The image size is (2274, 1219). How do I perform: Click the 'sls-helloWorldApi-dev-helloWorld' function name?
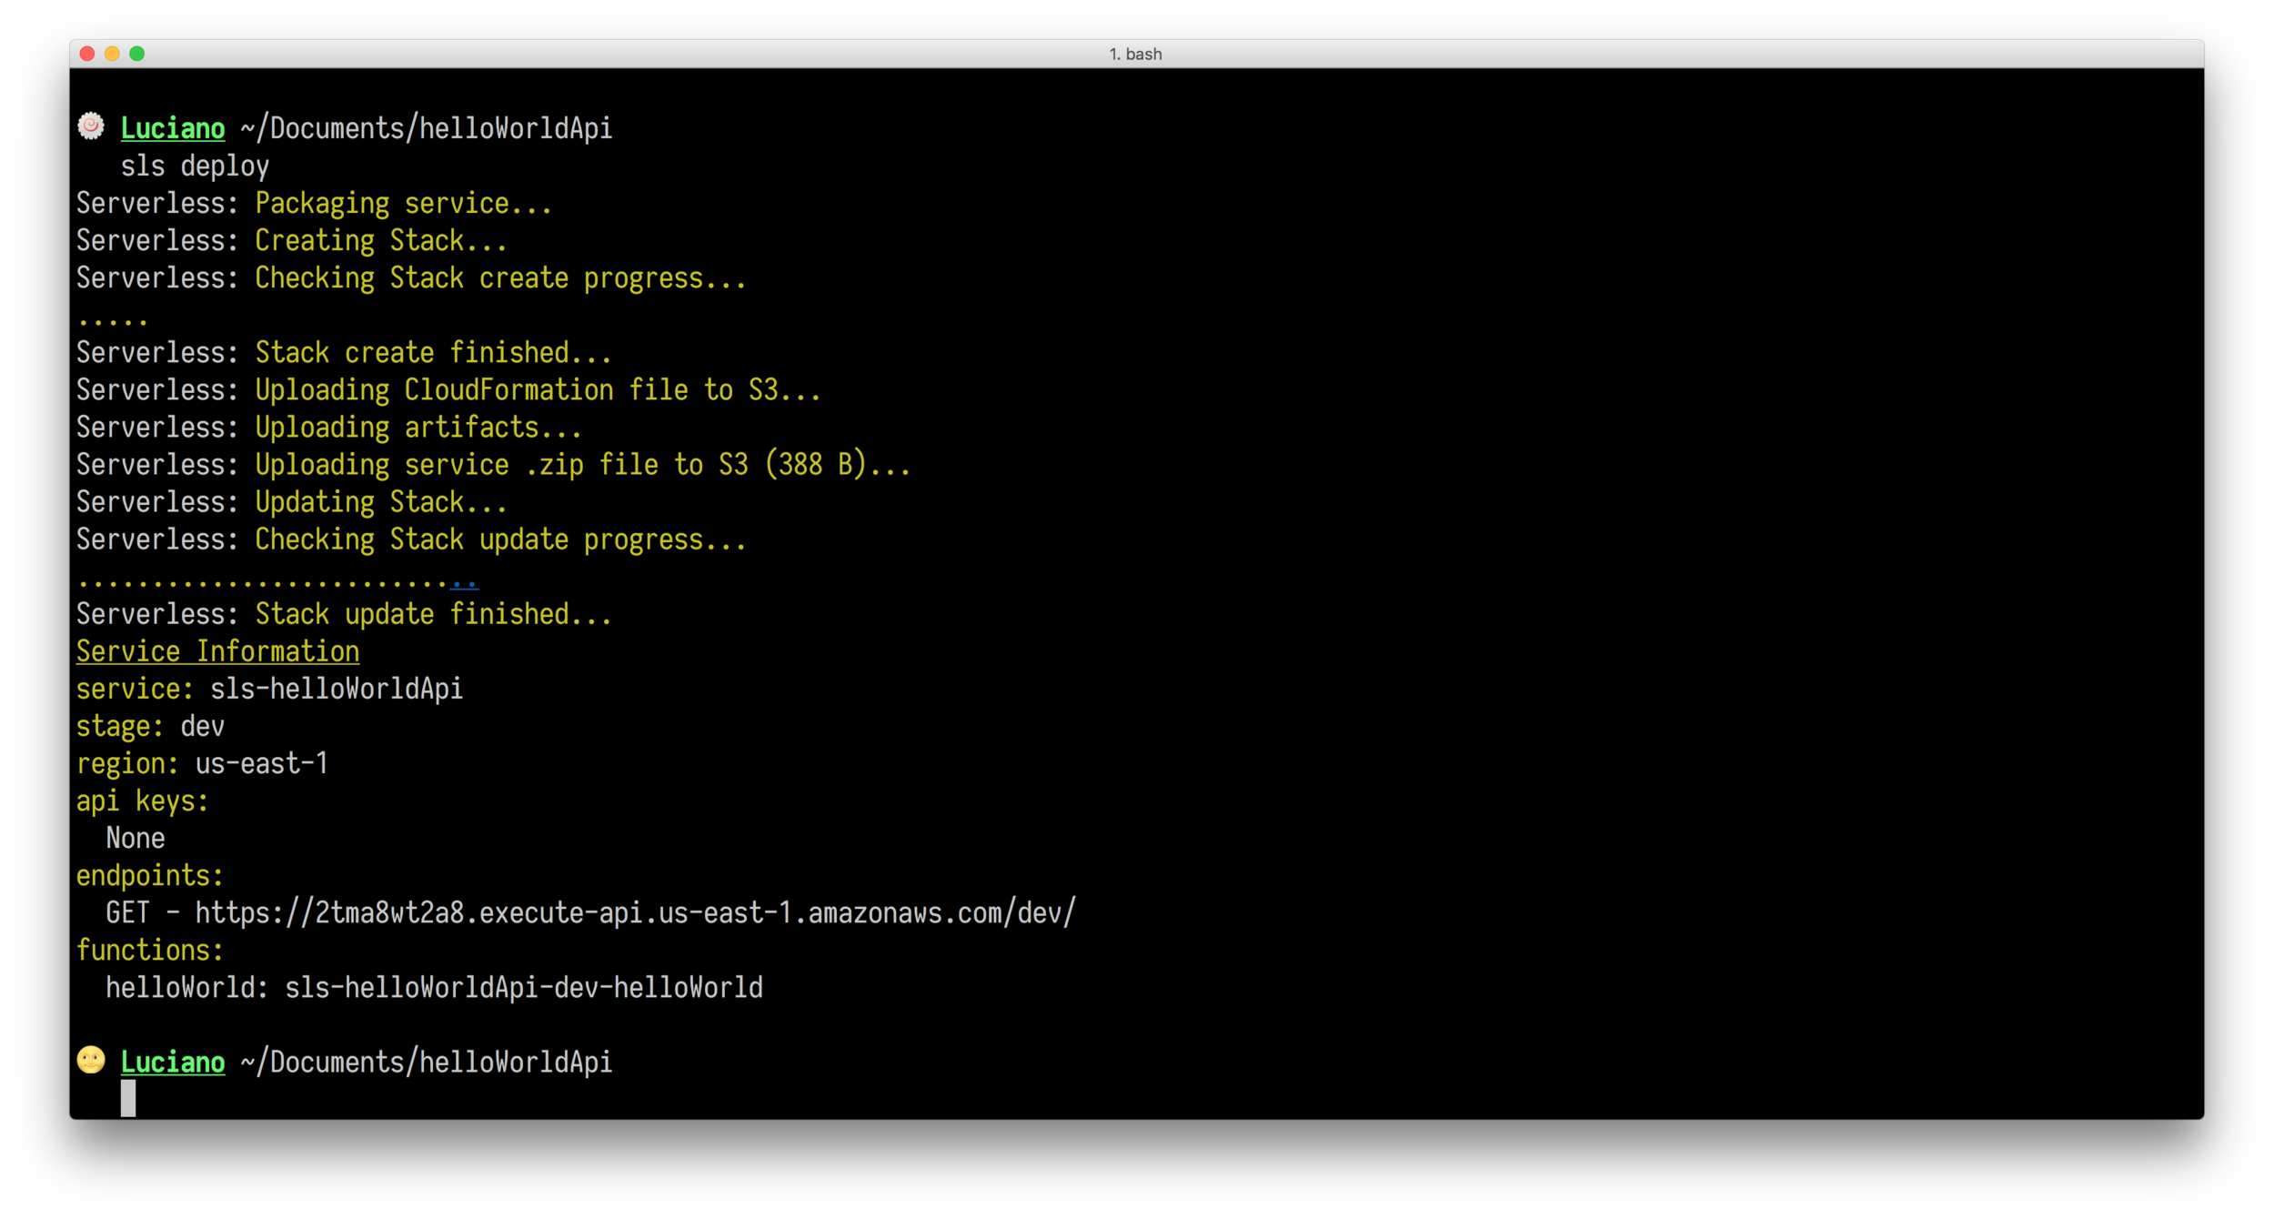(524, 987)
